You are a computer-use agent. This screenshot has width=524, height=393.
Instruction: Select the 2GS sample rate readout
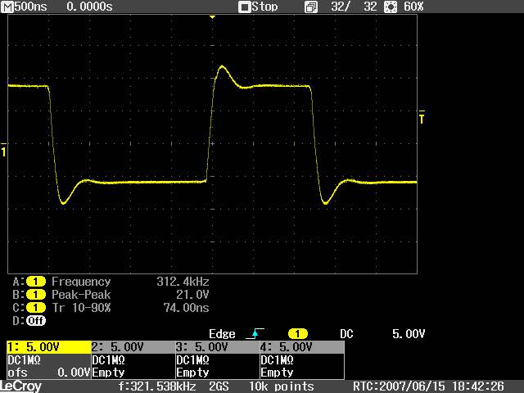pos(219,386)
